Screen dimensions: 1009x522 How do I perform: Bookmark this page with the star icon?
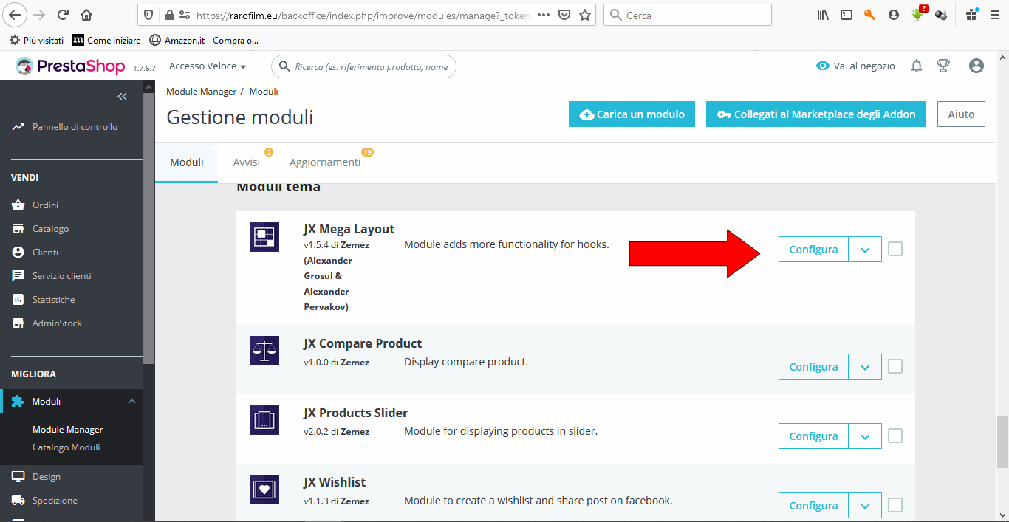(x=585, y=15)
